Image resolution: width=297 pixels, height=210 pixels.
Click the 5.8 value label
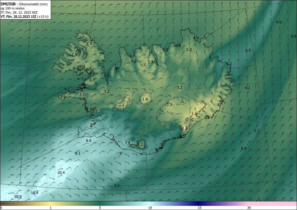(244, 148)
